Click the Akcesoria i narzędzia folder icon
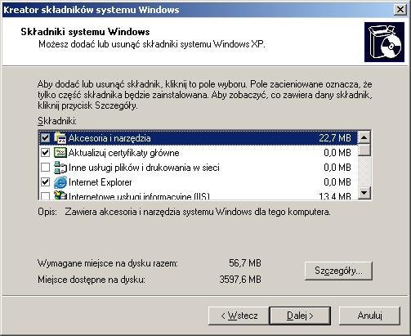Viewport: 411px width, 336px height. [x=60, y=138]
